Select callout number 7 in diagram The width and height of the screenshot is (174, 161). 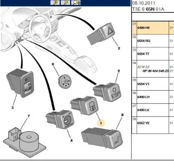click(29, 116)
